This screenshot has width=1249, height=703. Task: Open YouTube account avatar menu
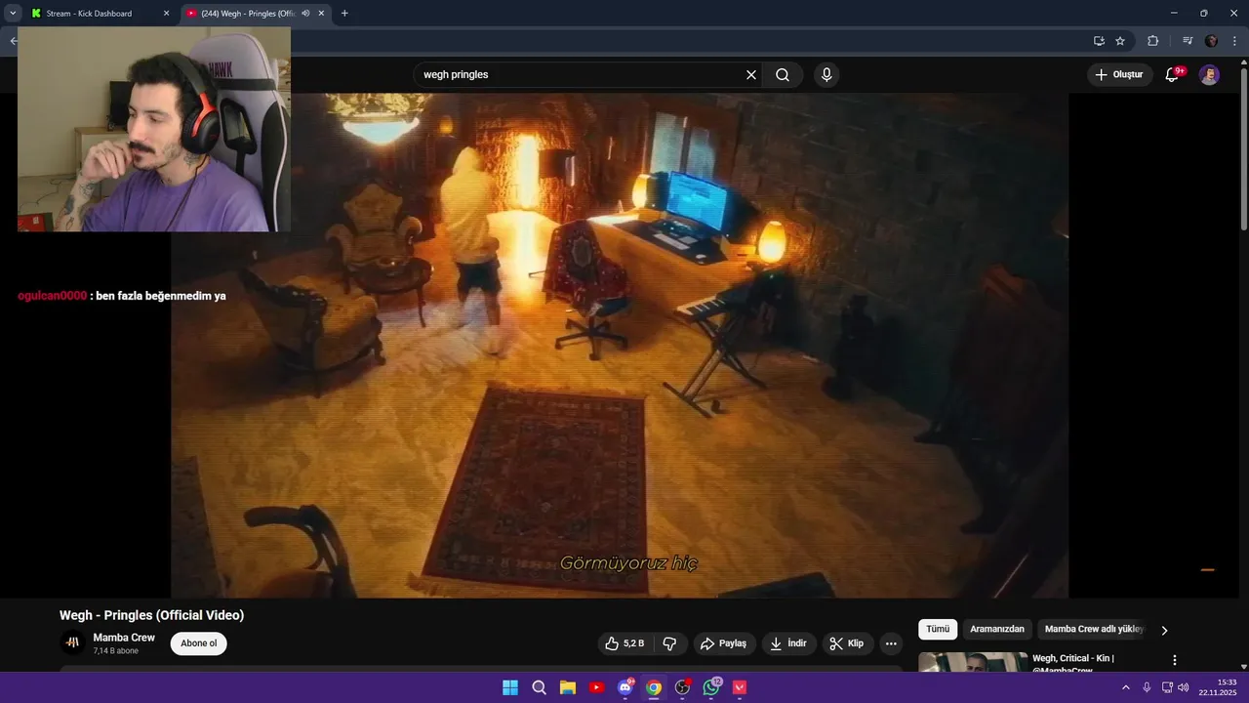click(x=1209, y=75)
